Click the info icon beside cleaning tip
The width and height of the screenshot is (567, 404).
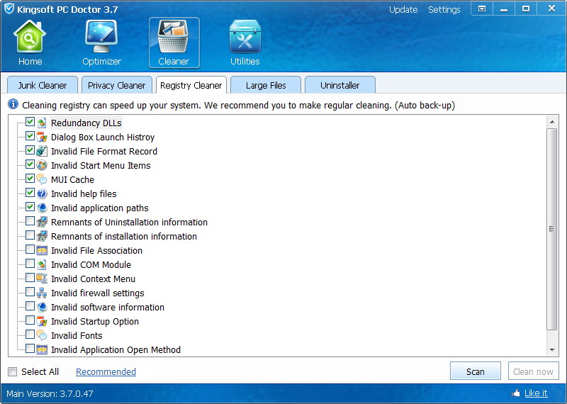coord(13,104)
